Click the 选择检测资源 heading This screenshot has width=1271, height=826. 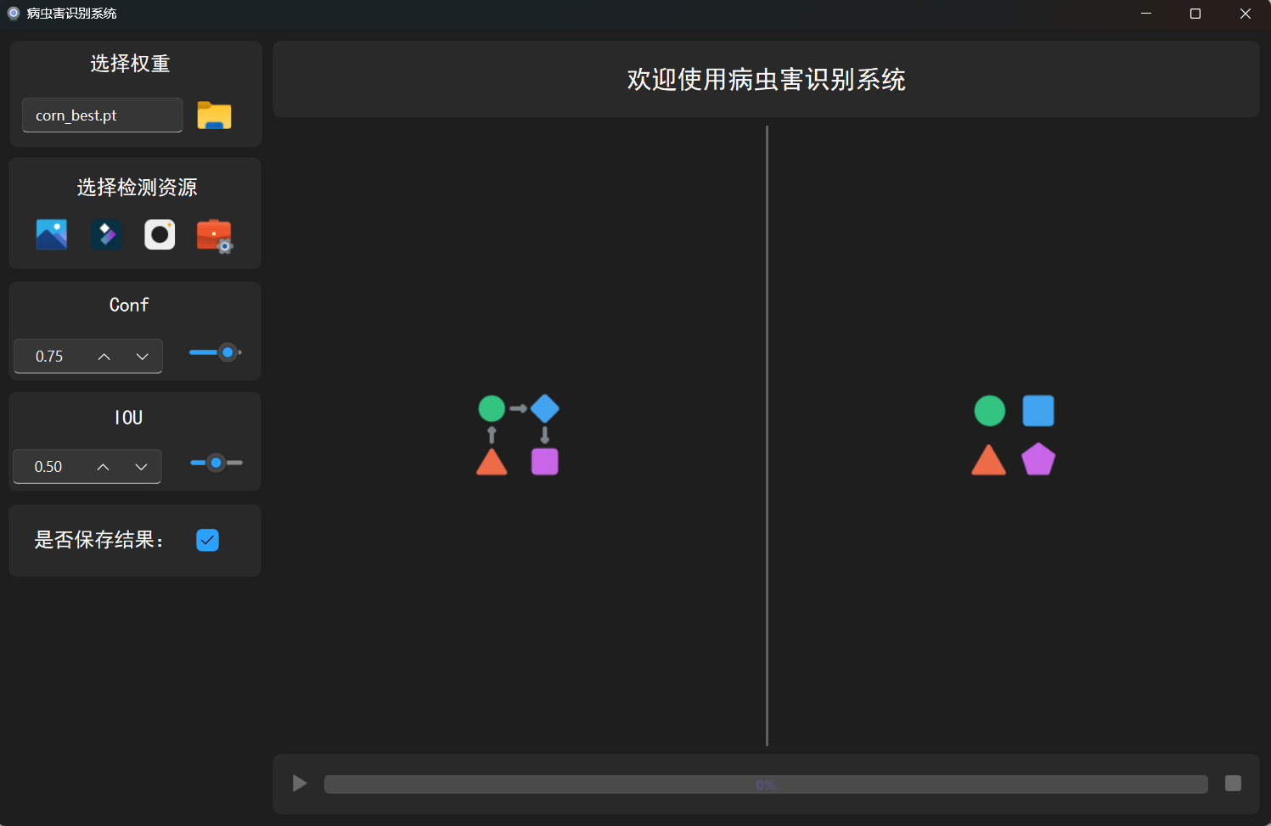[x=137, y=188]
